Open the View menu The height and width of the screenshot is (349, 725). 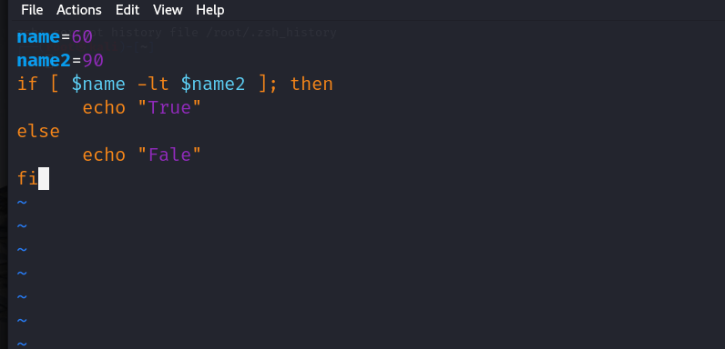point(168,10)
